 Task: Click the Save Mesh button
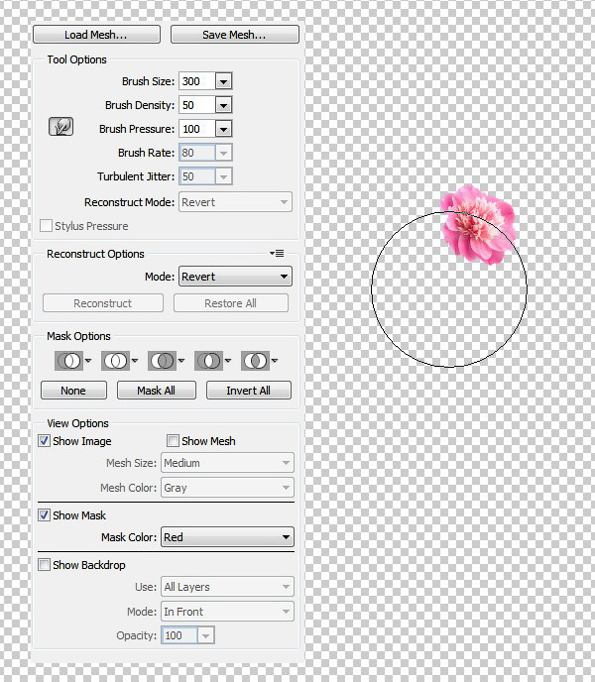(235, 35)
